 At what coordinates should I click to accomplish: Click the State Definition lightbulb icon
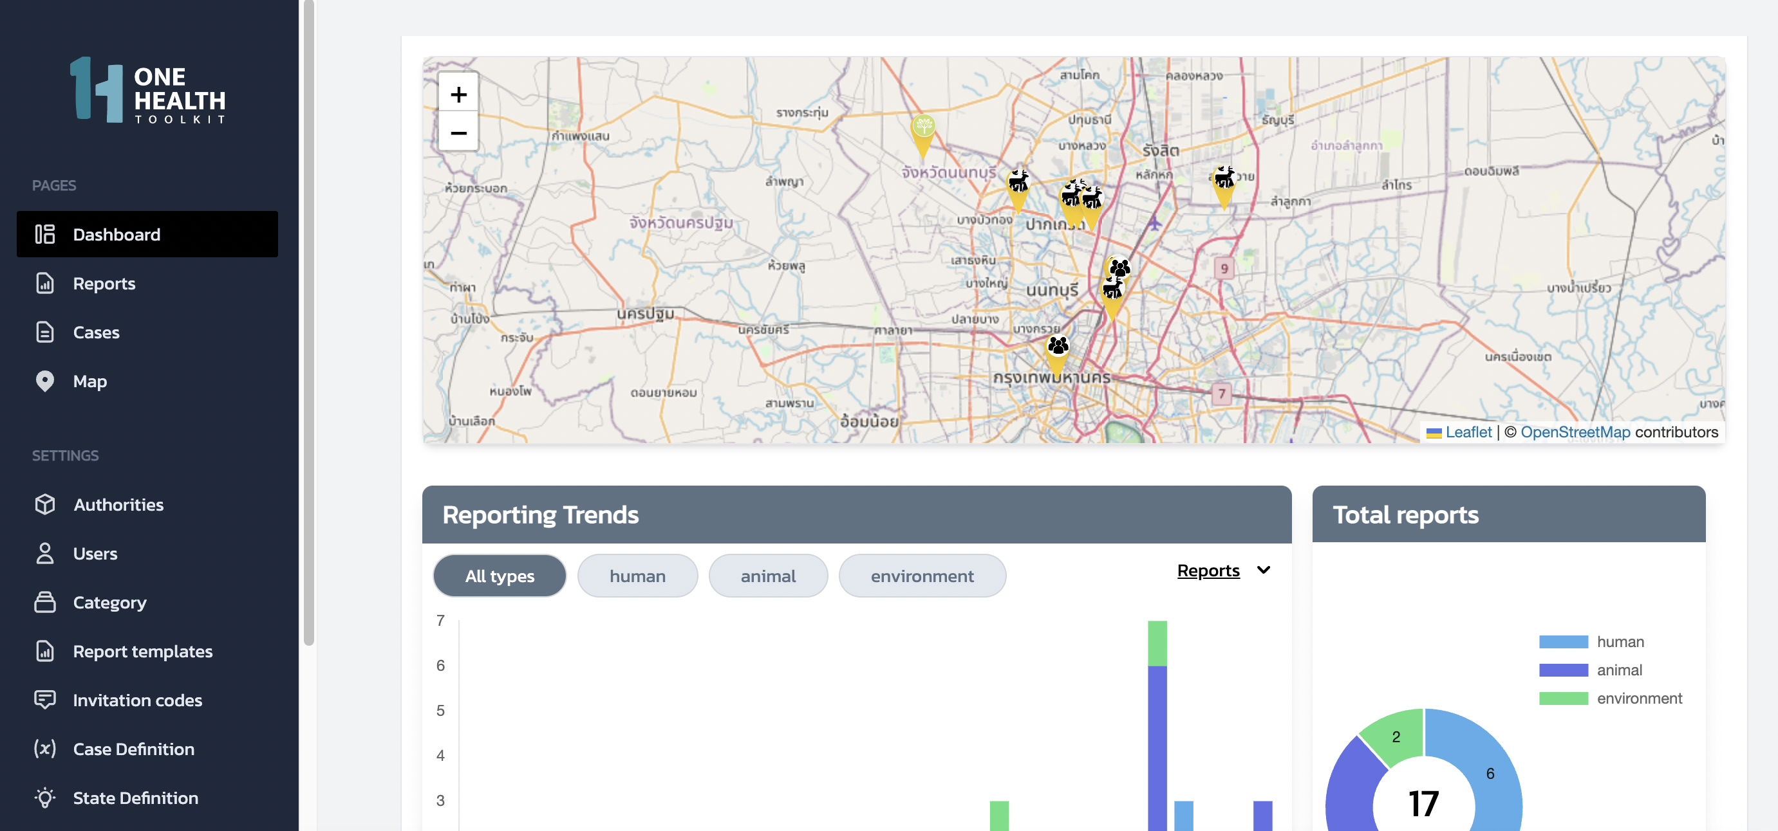pos(45,798)
